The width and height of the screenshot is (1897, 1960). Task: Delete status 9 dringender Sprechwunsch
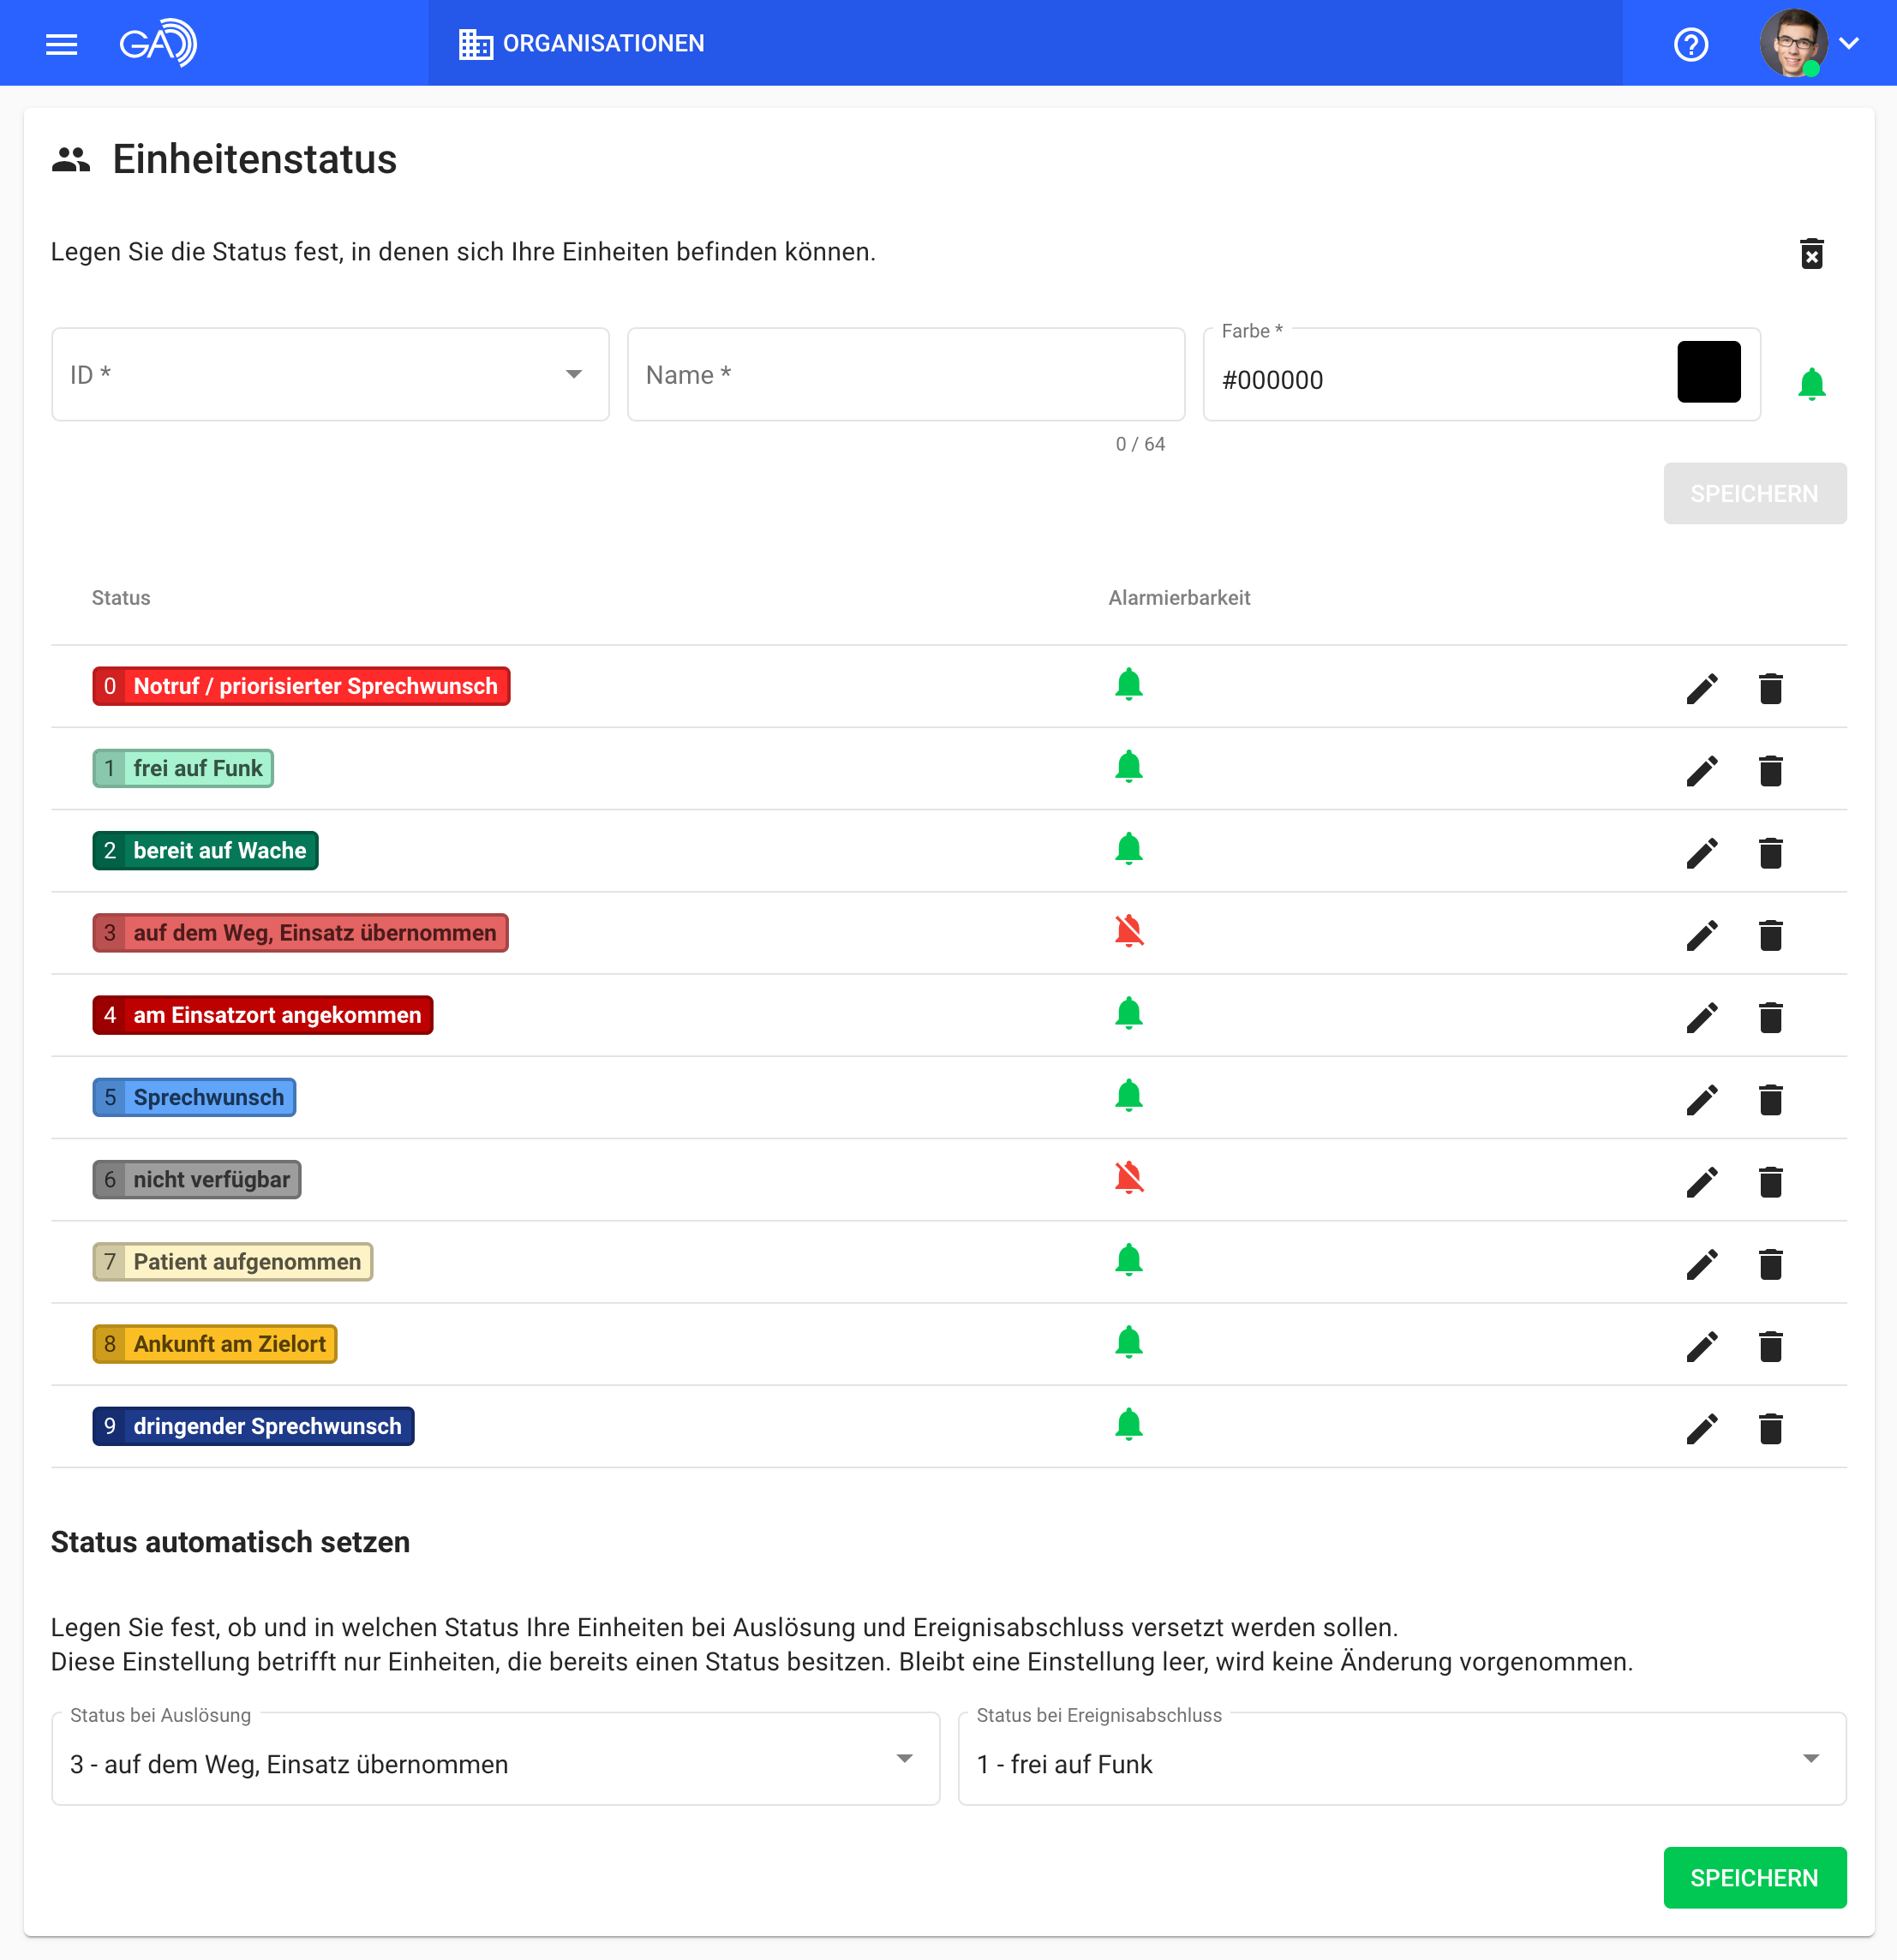(1770, 1428)
